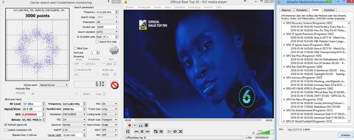Open the RollOff 0.20 dropdown
The height and width of the screenshot is (140, 354).
(74, 130)
